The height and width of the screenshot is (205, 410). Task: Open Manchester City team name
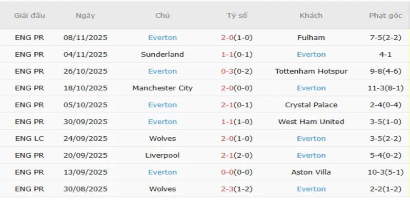click(x=162, y=88)
